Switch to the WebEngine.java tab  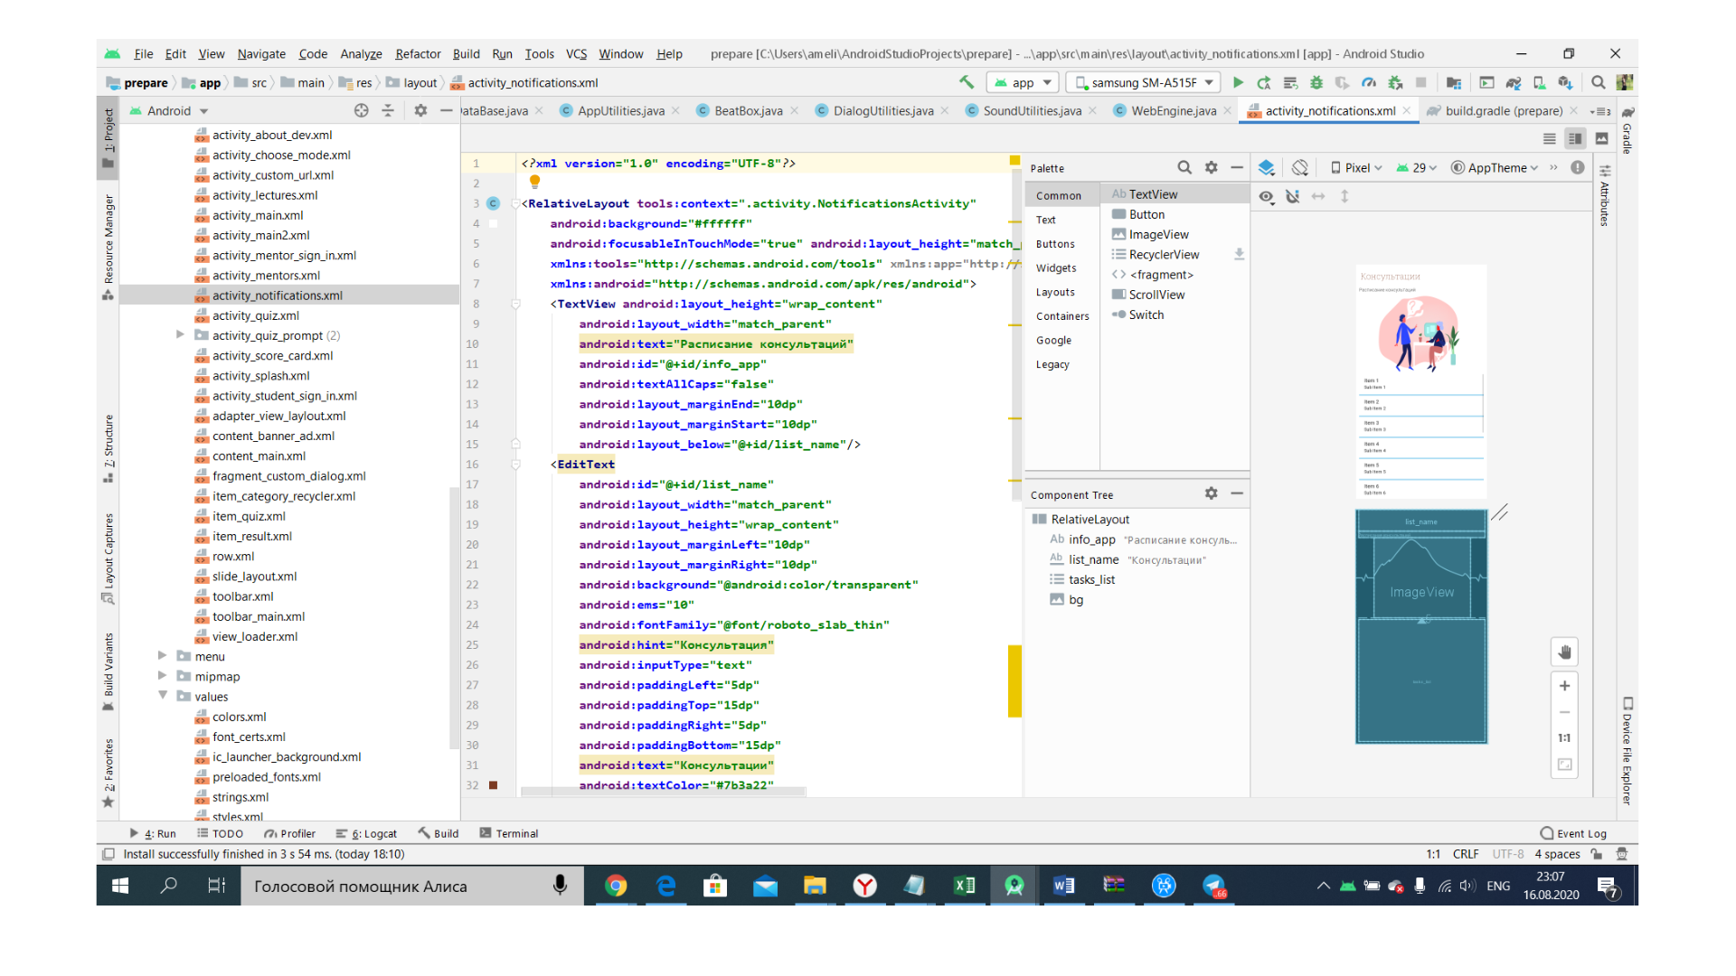(1173, 110)
